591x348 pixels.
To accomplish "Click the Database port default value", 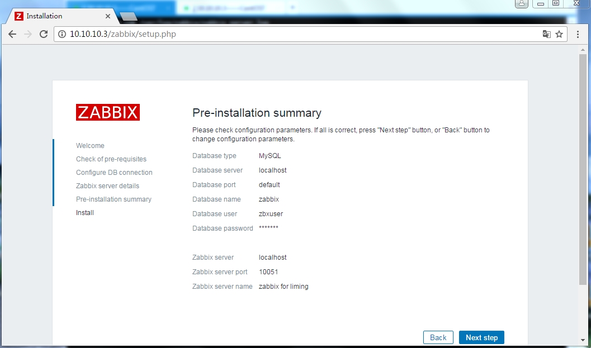I will [x=269, y=185].
